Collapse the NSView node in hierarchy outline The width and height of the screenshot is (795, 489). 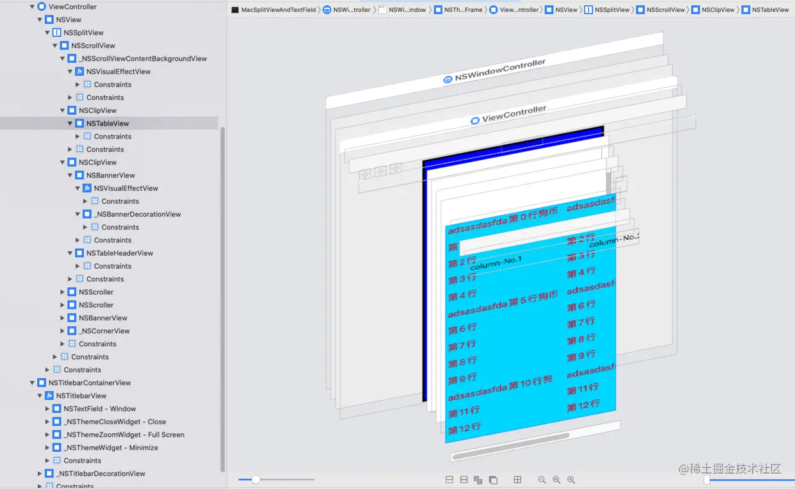pyautogui.click(x=40, y=20)
